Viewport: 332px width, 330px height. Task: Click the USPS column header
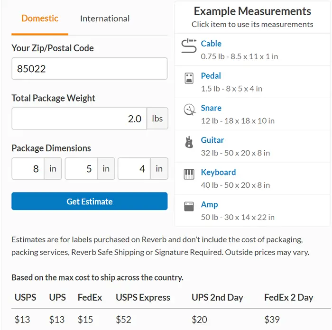25,297
